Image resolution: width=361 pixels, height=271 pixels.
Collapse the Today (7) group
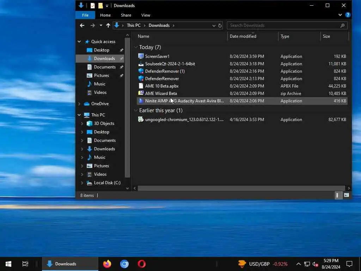pos(135,47)
